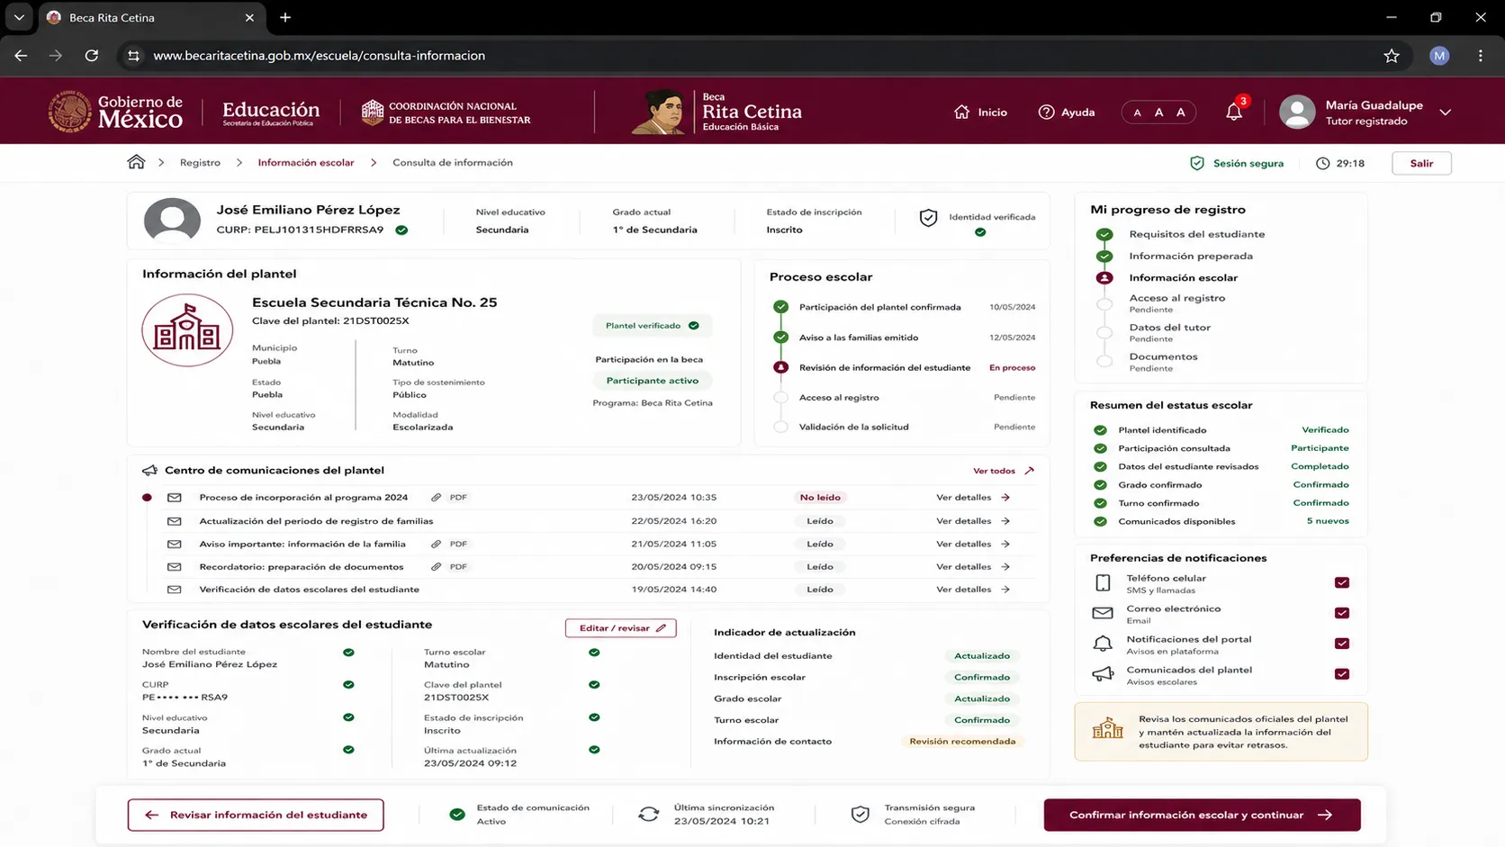
Task: Open the Ver todos communications link
Action: [x=1004, y=471]
